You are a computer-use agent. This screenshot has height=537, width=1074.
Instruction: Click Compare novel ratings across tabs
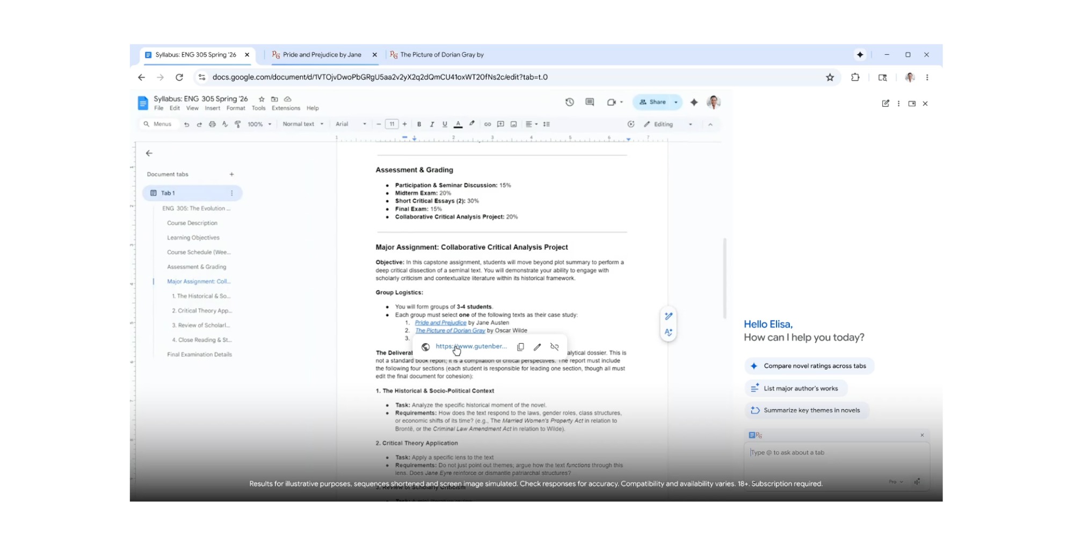809,366
